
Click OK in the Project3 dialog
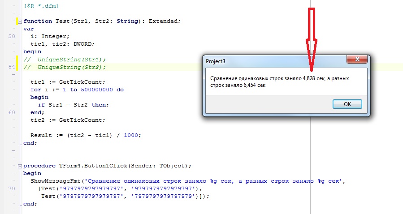point(347,104)
